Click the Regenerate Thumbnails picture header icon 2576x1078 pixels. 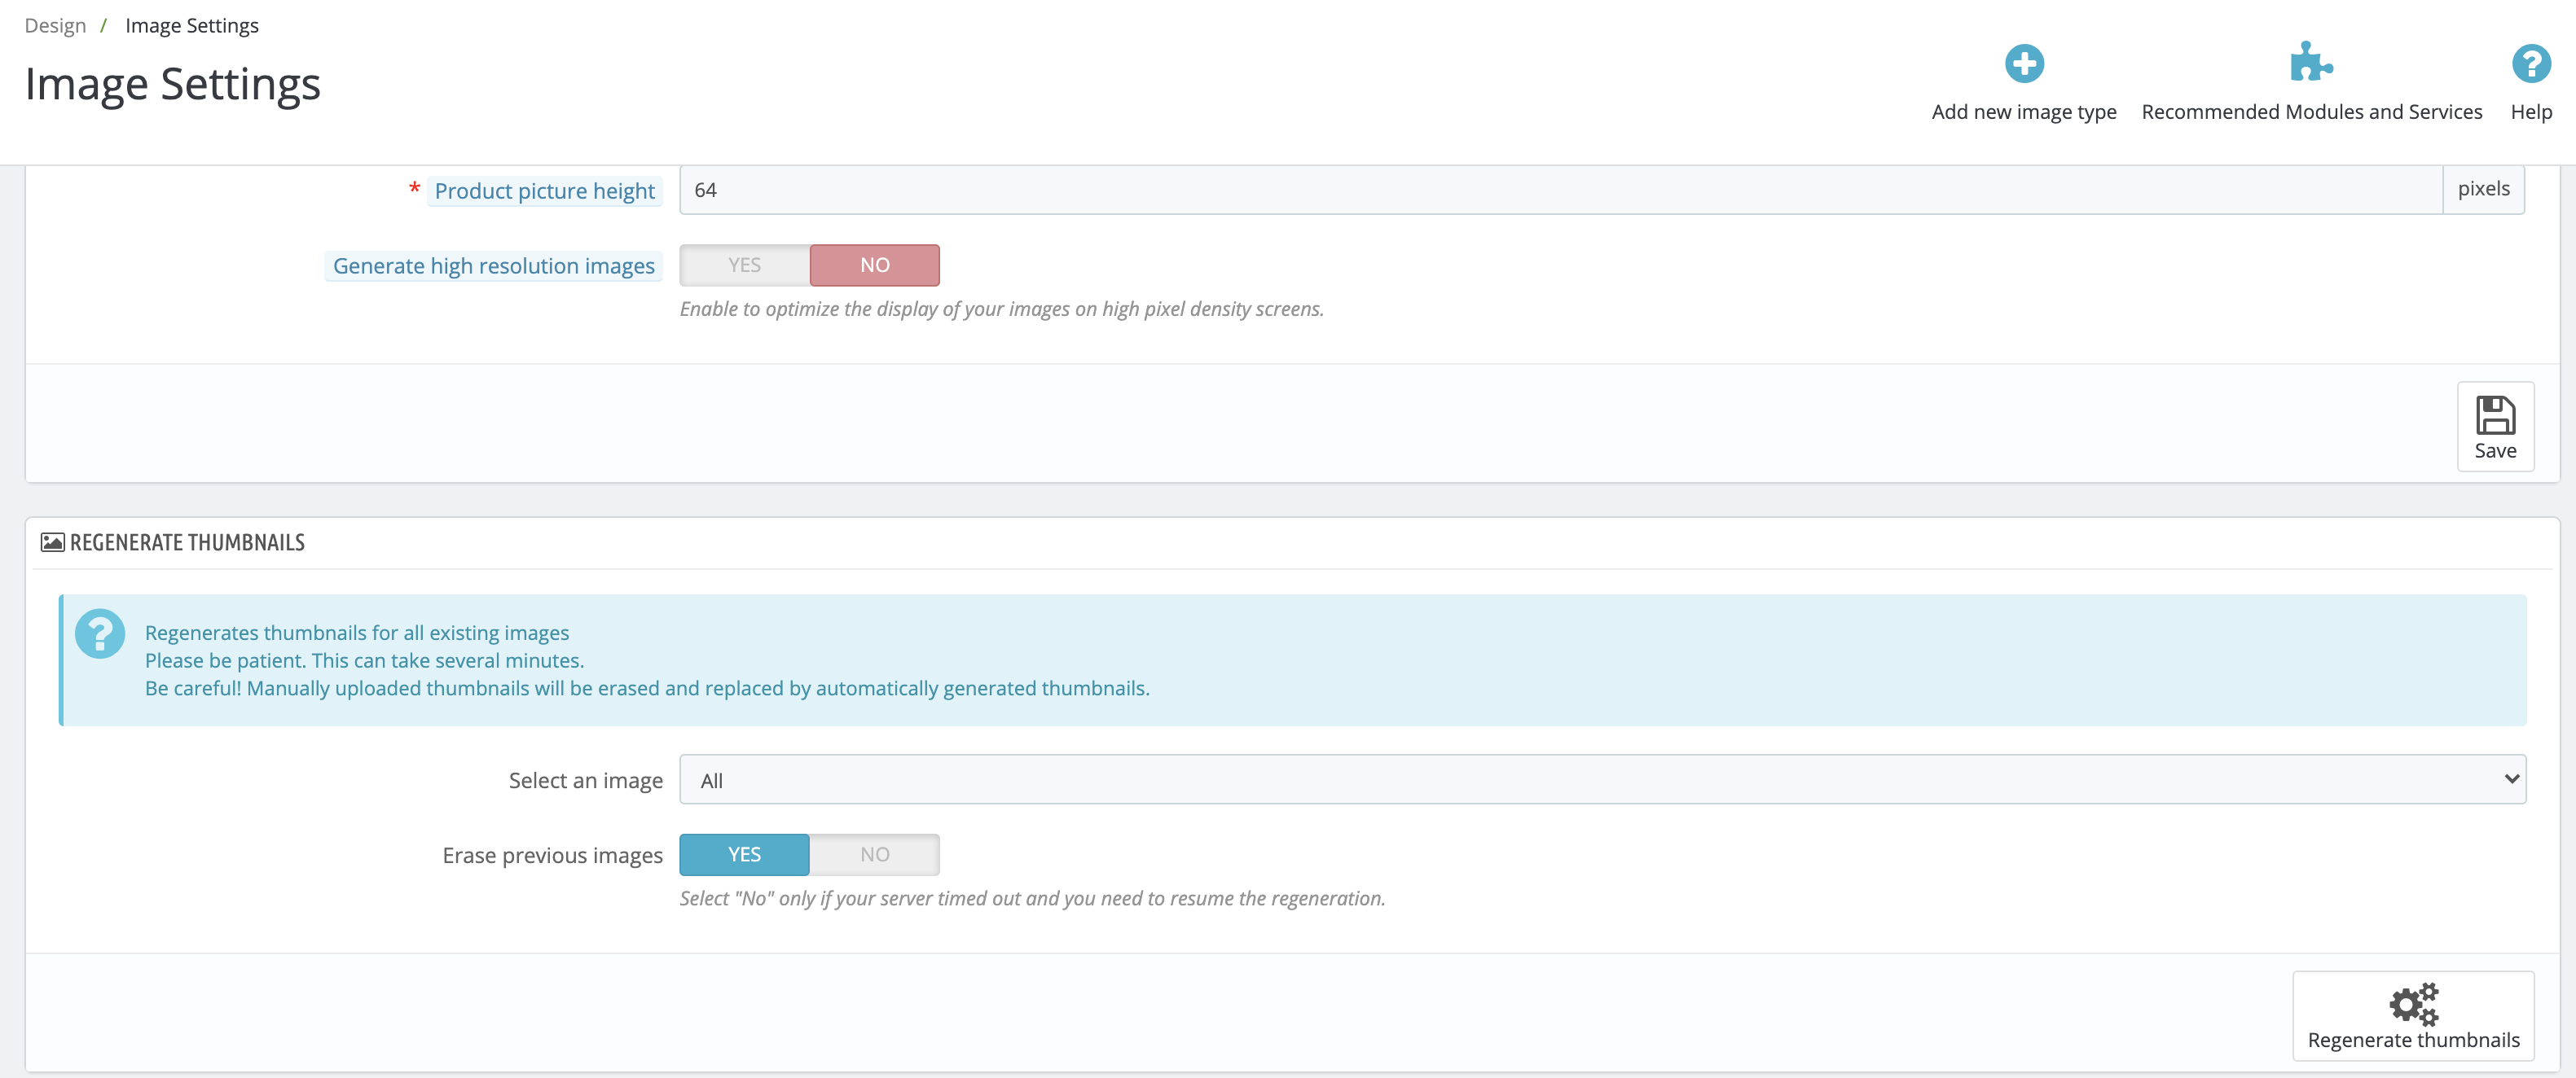pyautogui.click(x=52, y=542)
